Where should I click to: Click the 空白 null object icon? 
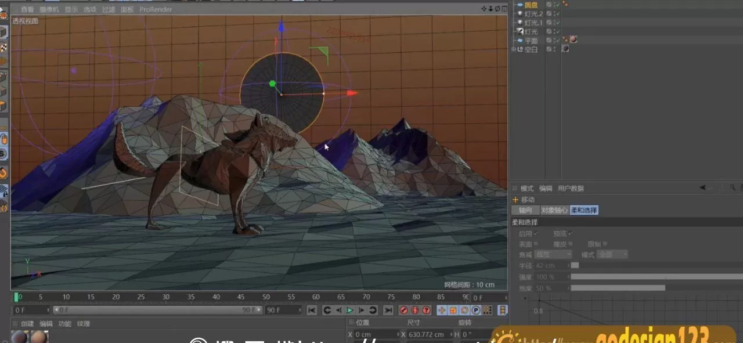[521, 49]
